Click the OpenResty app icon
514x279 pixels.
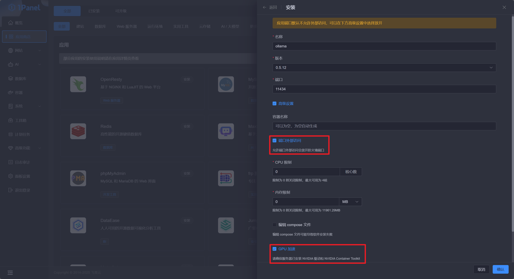coord(78,84)
